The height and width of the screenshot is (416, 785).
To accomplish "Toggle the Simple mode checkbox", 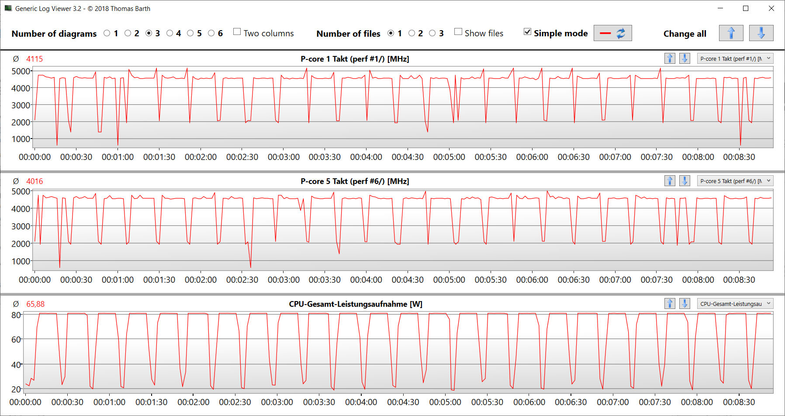I will [x=528, y=31].
